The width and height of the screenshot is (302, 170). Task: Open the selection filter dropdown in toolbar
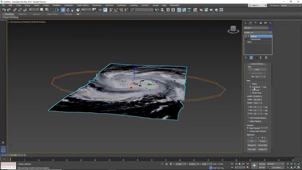coord(34,9)
